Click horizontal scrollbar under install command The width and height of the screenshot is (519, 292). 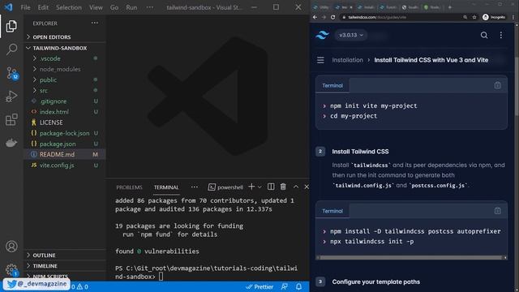pyautogui.click(x=411, y=257)
